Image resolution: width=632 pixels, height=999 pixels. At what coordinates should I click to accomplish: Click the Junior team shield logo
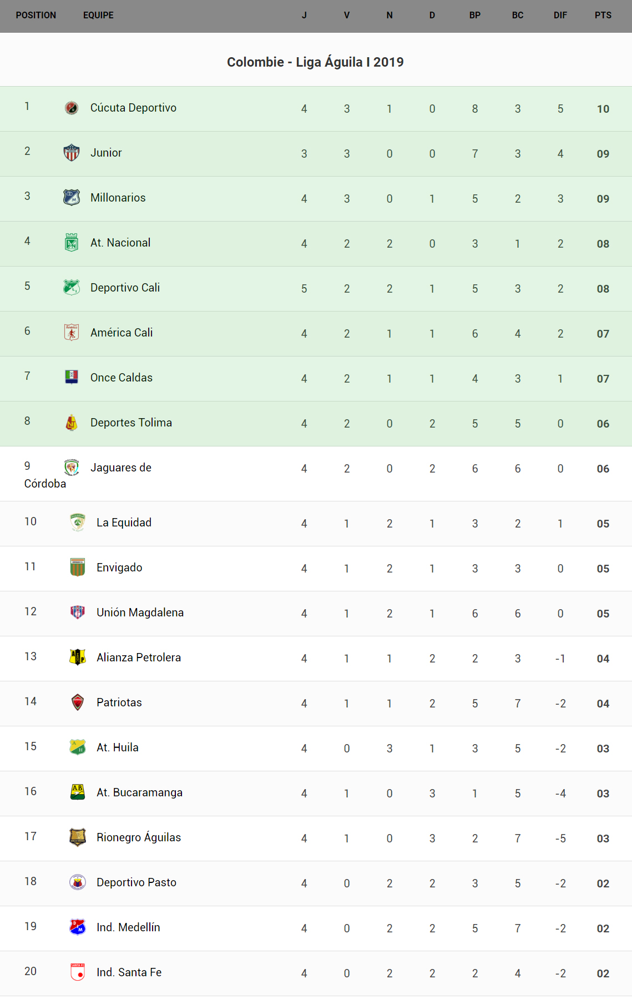pos(72,153)
